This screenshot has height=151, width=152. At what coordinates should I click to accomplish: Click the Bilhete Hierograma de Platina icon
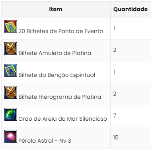[x=11, y=92]
